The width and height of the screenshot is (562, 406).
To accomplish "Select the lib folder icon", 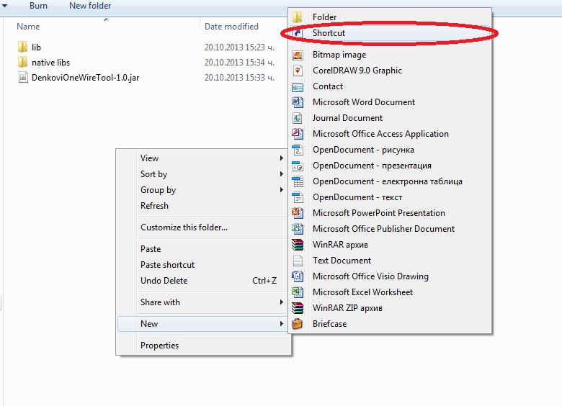I will point(22,47).
